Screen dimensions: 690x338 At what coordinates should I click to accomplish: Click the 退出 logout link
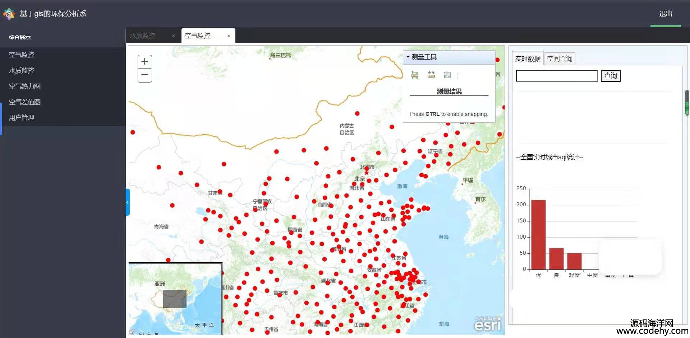[666, 14]
